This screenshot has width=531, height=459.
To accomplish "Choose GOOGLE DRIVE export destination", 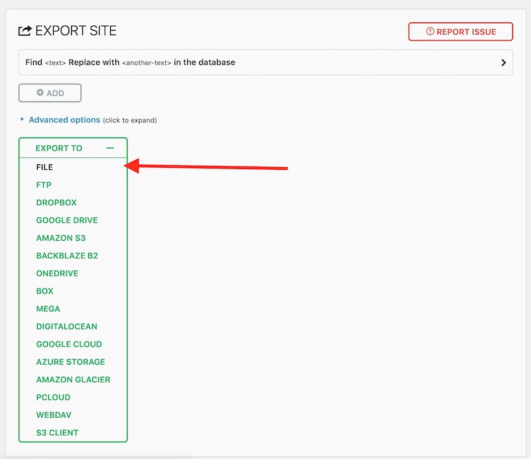I will click(67, 220).
